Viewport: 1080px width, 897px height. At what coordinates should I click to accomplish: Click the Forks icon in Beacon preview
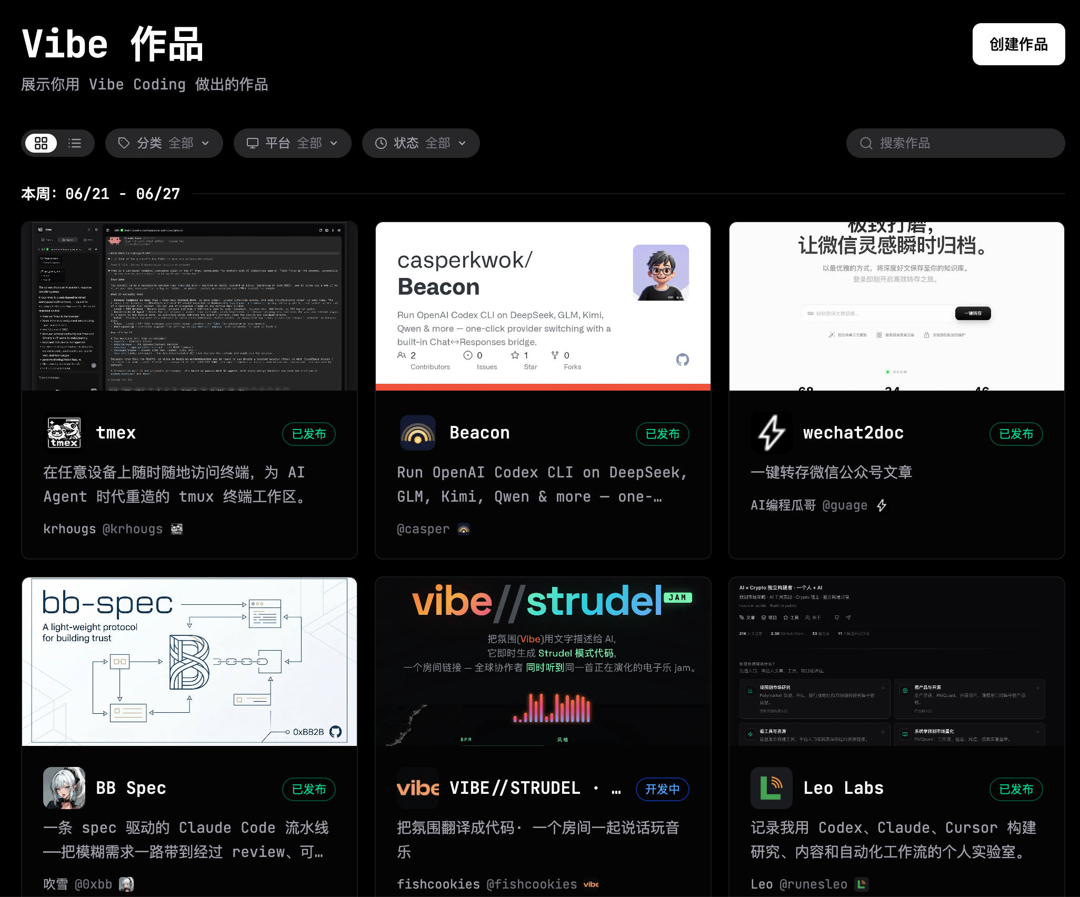click(x=555, y=355)
